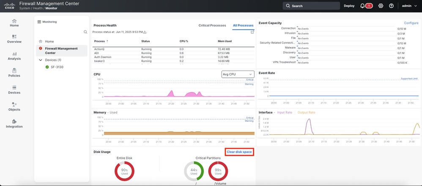
Task: Click the System breadcrumb link
Action: point(25,8)
